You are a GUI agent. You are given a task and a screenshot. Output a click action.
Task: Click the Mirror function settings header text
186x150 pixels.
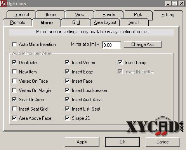coord(91,32)
